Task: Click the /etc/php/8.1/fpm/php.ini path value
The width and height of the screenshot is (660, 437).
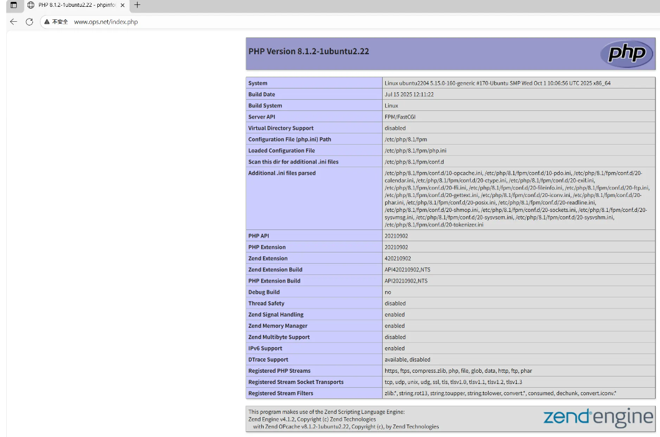Action: 415,151
